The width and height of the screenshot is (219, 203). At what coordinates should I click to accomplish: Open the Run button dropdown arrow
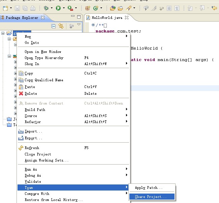click(x=64, y=8)
